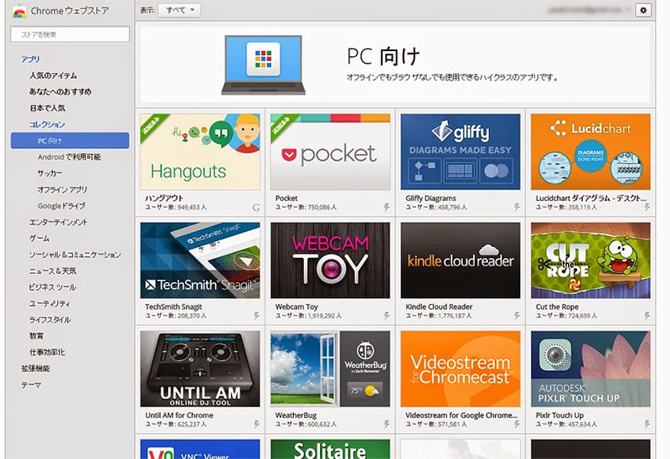
Task: Open the VNC Viewer thumbnail
Action: pos(200,449)
